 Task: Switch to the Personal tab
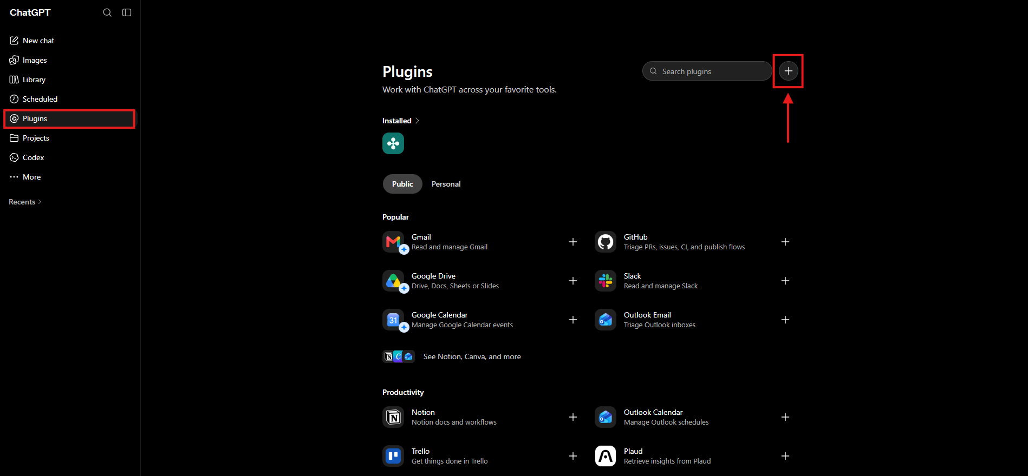pyautogui.click(x=446, y=184)
